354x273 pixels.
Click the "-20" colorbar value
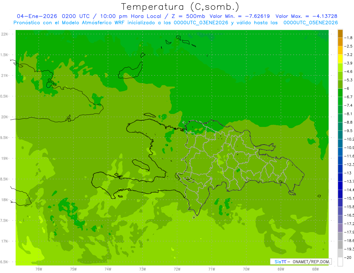348,258
